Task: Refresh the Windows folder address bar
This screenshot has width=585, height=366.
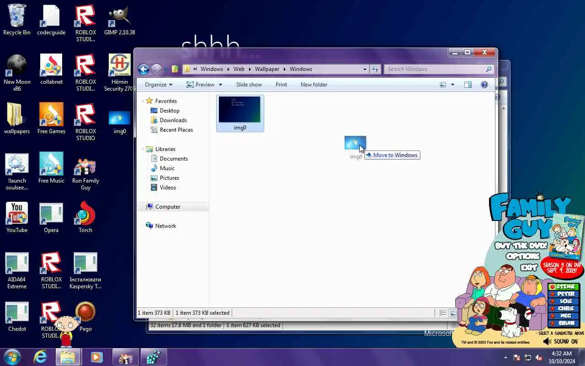Action: [375, 69]
